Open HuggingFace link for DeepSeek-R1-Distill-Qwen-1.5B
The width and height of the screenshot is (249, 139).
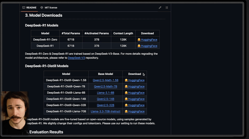point(135,80)
